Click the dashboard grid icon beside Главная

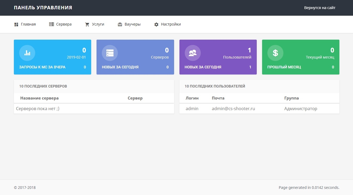click(16, 24)
